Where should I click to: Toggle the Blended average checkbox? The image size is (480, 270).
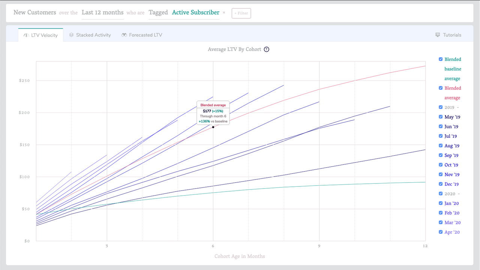pyautogui.click(x=440, y=88)
